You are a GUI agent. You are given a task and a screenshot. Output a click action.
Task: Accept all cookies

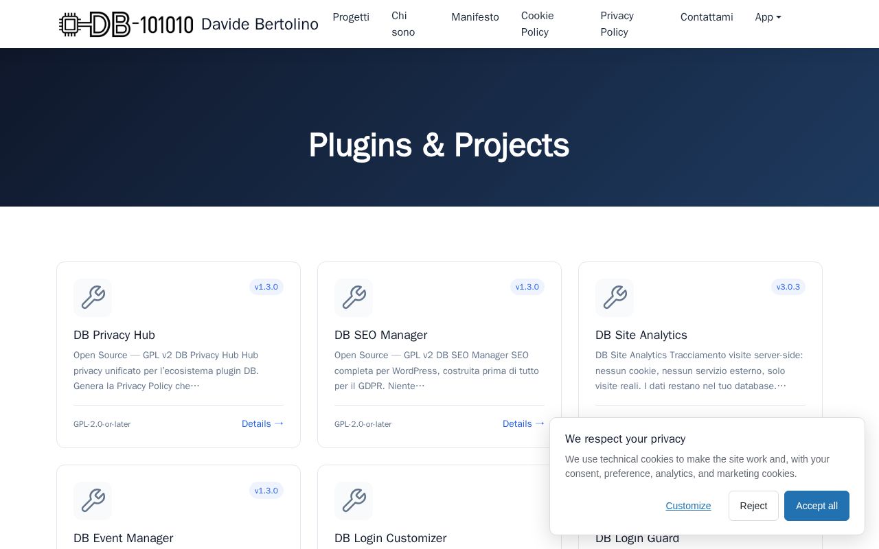pos(817,506)
